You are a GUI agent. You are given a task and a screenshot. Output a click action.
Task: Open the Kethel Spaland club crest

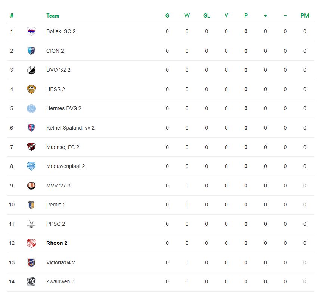[31, 128]
